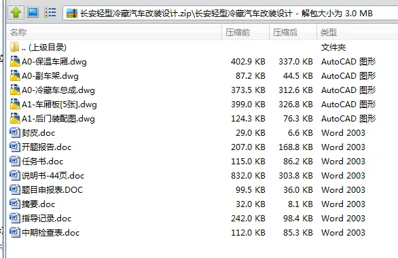This screenshot has width=398, height=258.
Task: Select file A0-副车架.dwg
Action: (50, 76)
